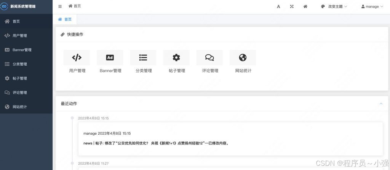Viewport: 390px width, 170px height.
Task: Click the font size A icon in top bar
Action: click(x=278, y=6)
